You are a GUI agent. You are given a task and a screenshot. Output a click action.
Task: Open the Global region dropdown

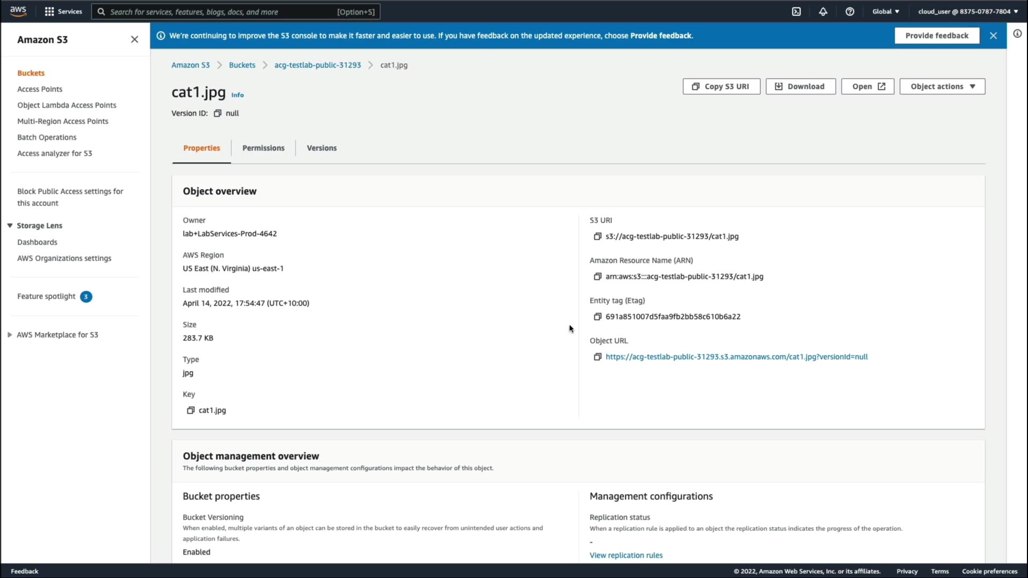pos(886,11)
